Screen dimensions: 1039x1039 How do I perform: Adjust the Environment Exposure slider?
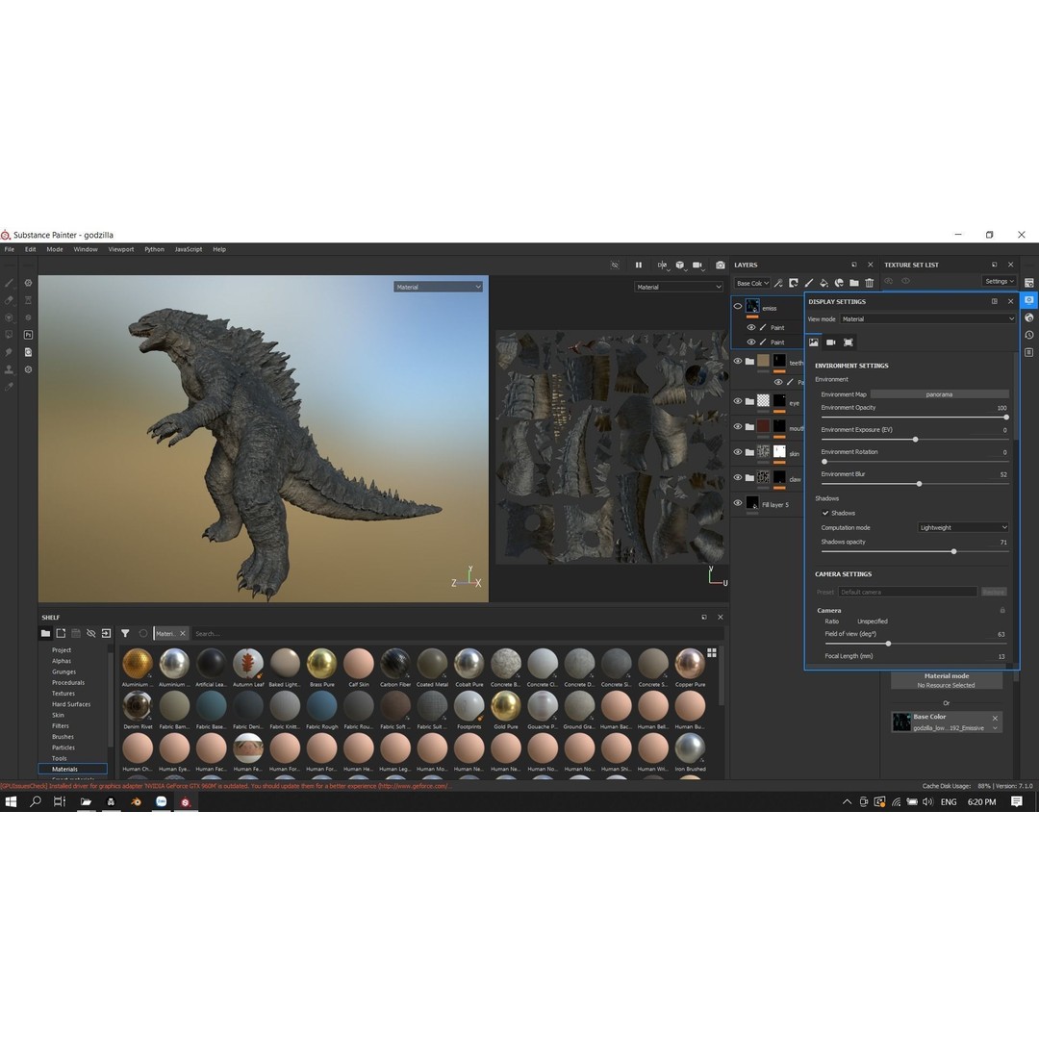(915, 440)
